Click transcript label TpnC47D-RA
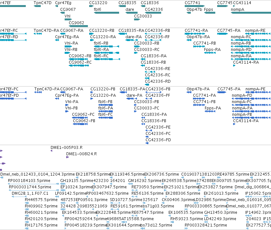Image resolution: width=271 pixels, height=230 pixels. pos(46,31)
